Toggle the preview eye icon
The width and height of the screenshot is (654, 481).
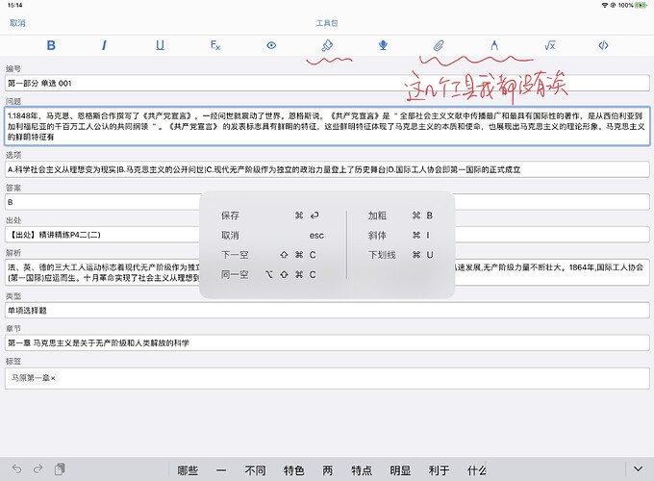[271, 45]
